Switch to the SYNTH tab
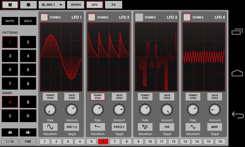This screenshot has width=245, height=147. 76,5
